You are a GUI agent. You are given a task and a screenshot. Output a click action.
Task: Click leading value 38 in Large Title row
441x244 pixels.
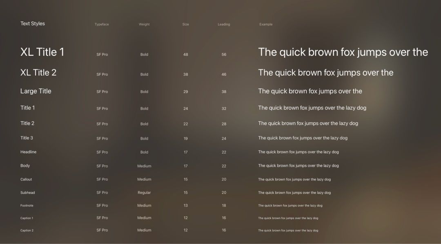[224, 91]
